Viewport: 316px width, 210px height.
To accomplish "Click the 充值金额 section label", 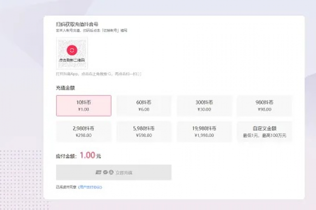I will pos(65,88).
